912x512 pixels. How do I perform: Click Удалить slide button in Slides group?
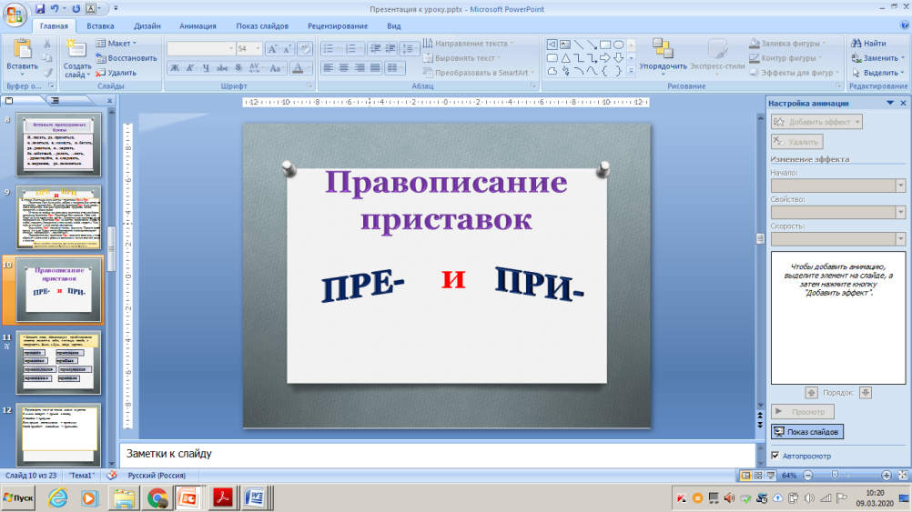point(117,73)
